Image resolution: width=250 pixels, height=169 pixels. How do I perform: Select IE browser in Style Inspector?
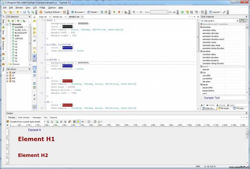202,105
